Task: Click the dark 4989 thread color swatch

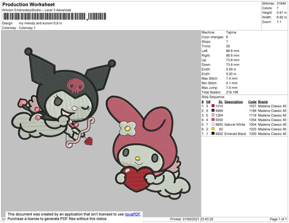Action: pos(213,111)
